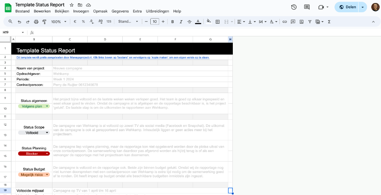This screenshot has height=195, width=381.
Task: Open the Manageproject.nl template link
Action: point(113,58)
